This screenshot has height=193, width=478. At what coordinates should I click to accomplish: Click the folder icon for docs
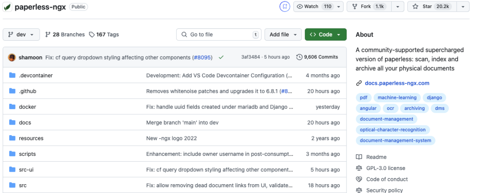(12, 122)
